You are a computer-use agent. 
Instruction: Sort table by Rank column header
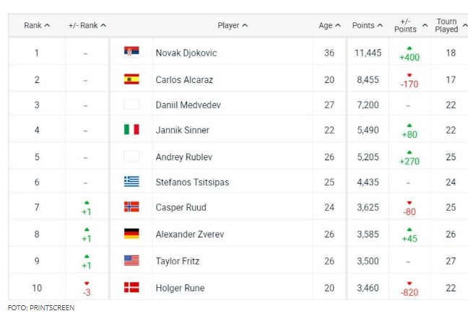pos(37,25)
